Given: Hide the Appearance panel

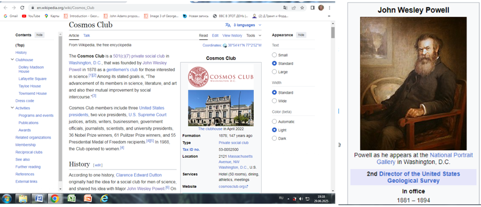Looking at the screenshot, I should [301, 35].
